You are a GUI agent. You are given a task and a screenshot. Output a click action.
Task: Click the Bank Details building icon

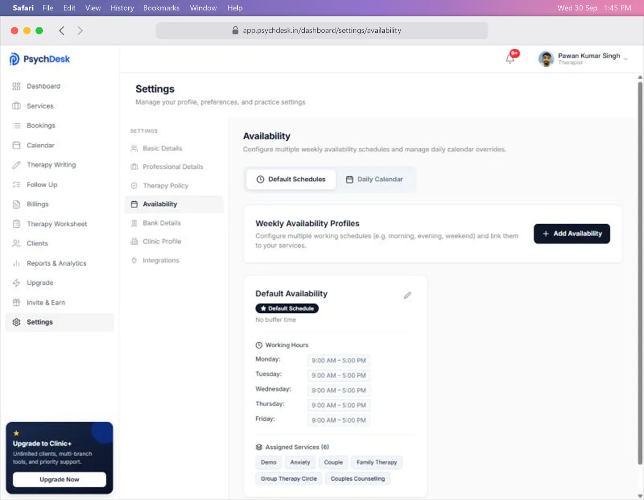click(x=134, y=223)
